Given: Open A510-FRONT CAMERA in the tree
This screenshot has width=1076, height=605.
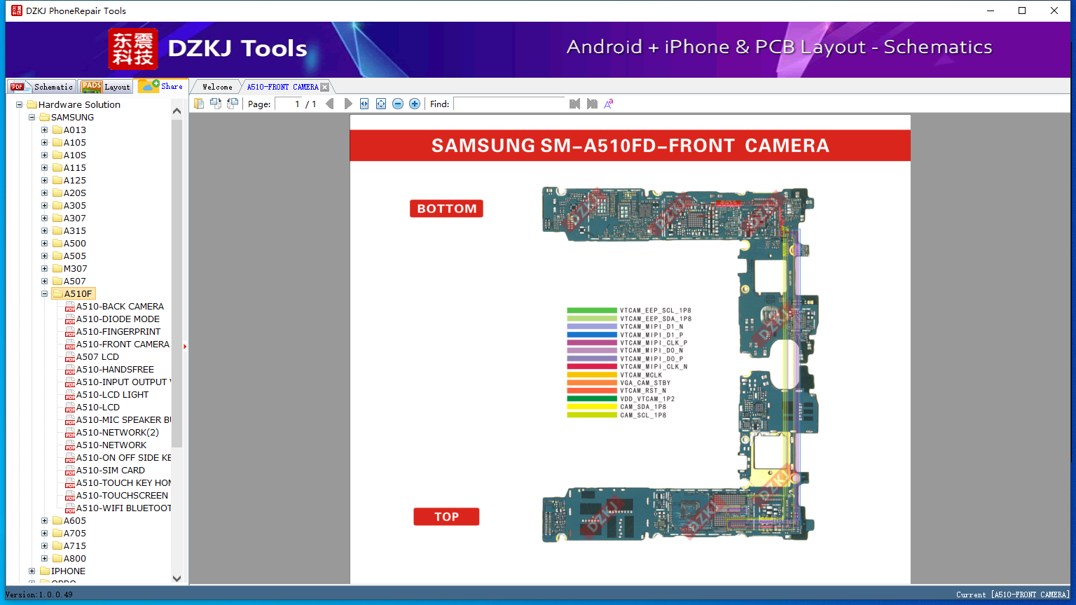Looking at the screenshot, I should point(123,345).
